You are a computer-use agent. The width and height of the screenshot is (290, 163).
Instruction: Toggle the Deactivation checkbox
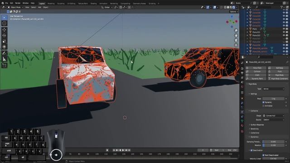[x=251, y=150]
